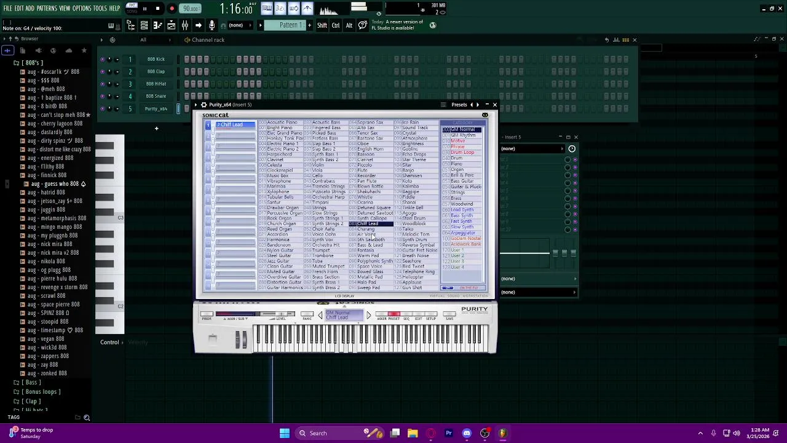This screenshot has width=787, height=443.
Task: Mute the 808 Kick channel
Action: click(102, 59)
